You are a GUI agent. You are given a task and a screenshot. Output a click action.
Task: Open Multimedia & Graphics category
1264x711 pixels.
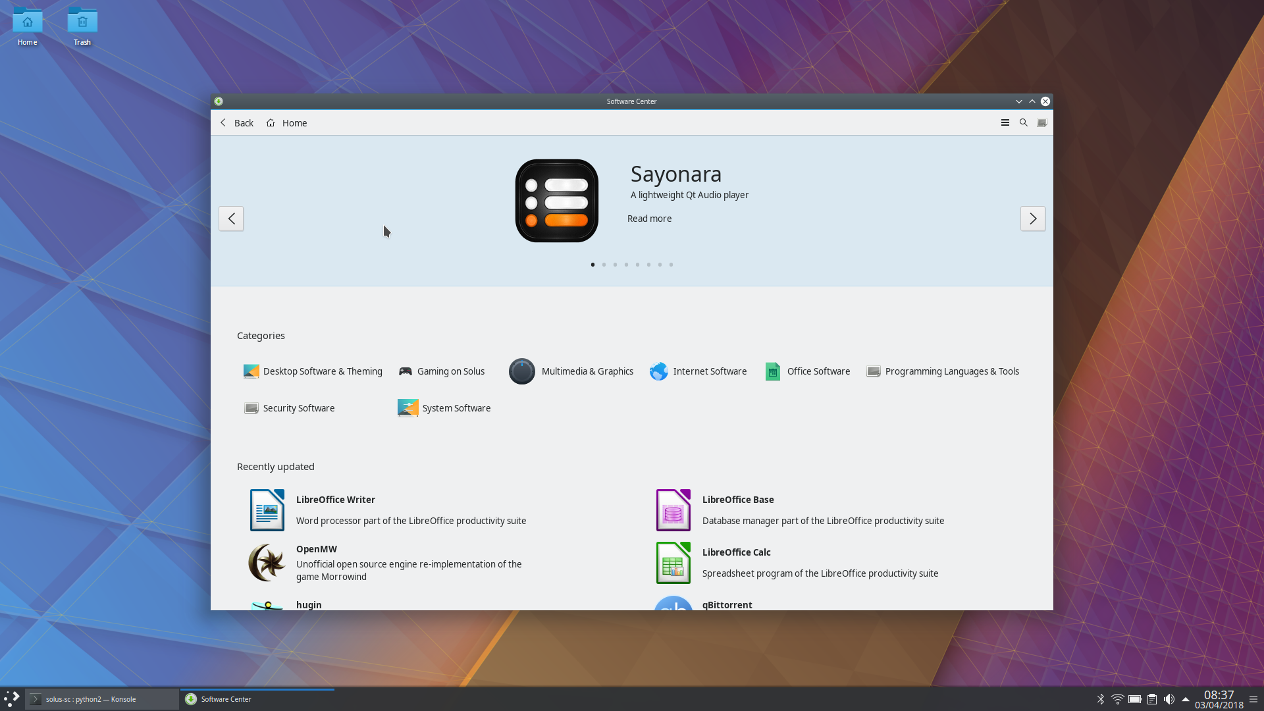point(571,371)
